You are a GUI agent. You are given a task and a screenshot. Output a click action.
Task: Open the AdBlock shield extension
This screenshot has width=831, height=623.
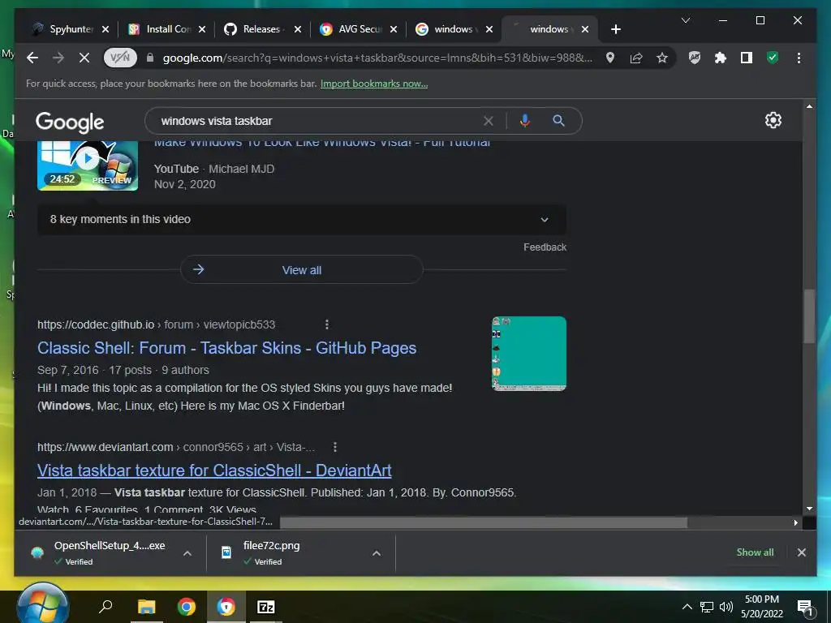click(x=695, y=58)
